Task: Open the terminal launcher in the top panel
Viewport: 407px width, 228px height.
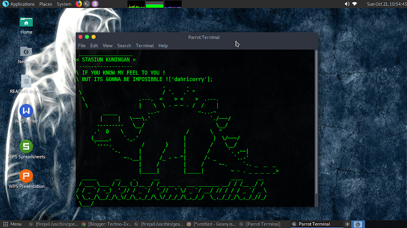Action: (x=87, y=4)
